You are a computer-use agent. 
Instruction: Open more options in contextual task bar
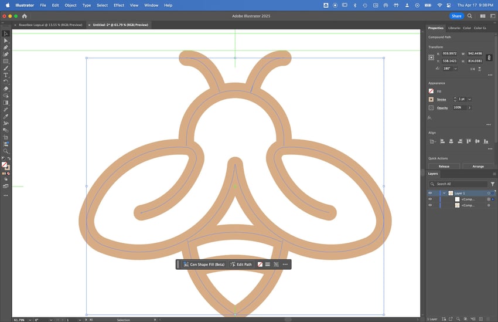[x=285, y=265]
